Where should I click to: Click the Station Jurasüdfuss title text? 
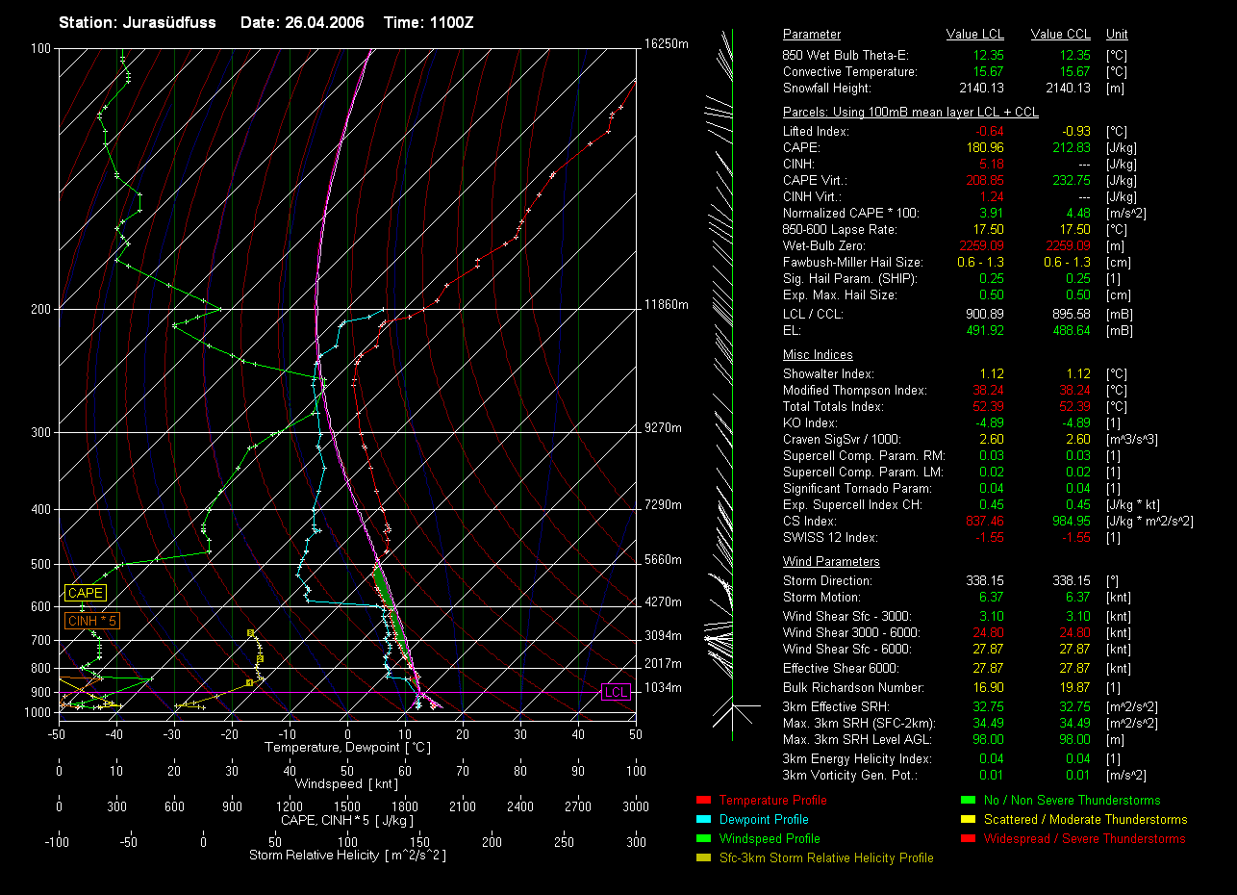click(138, 22)
